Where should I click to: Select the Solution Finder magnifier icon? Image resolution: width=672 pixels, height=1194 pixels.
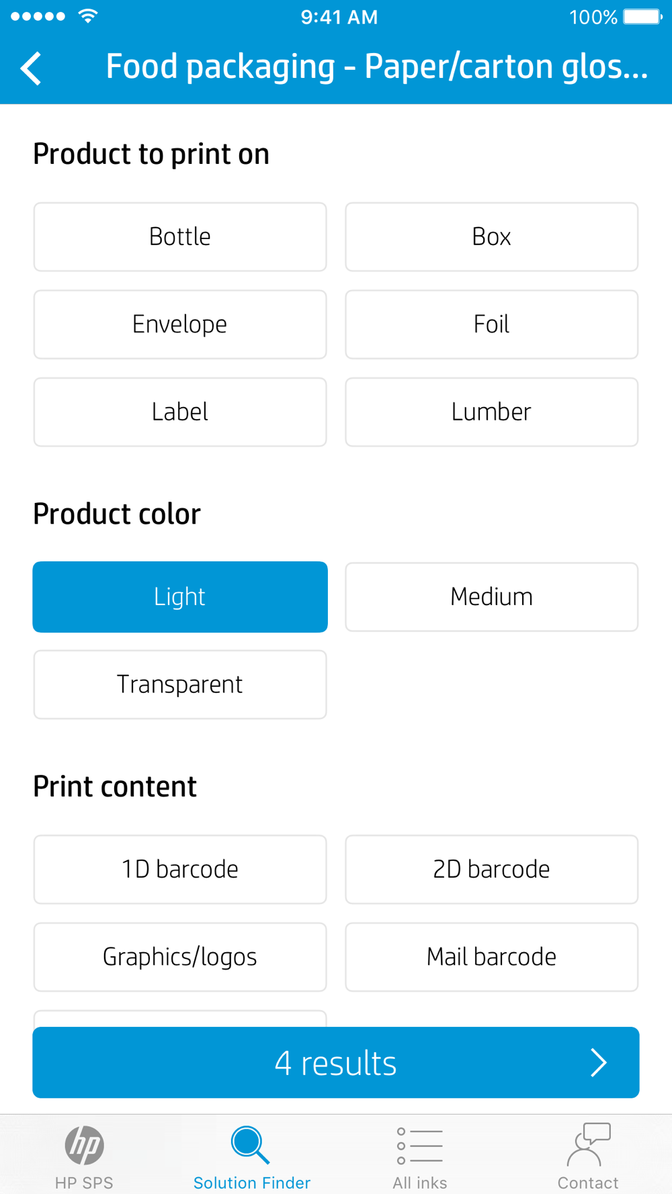251,1144
